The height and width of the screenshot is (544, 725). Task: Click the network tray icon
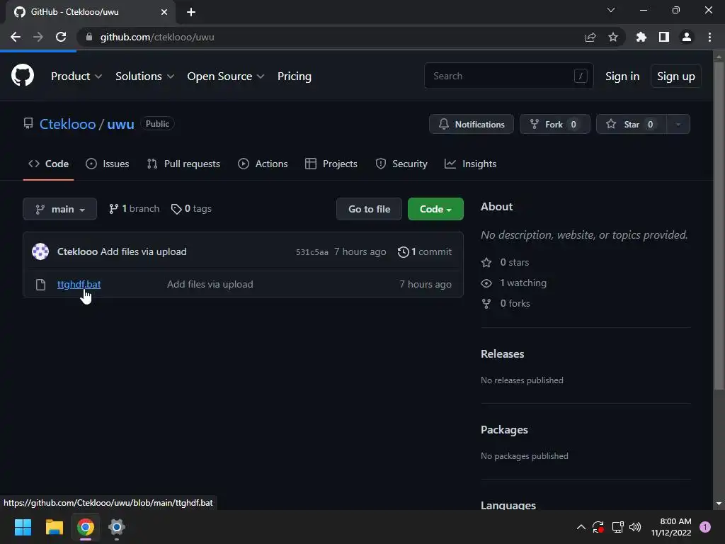point(617,527)
